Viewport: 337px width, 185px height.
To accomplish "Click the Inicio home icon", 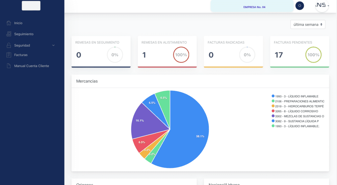I will tap(9, 23).
